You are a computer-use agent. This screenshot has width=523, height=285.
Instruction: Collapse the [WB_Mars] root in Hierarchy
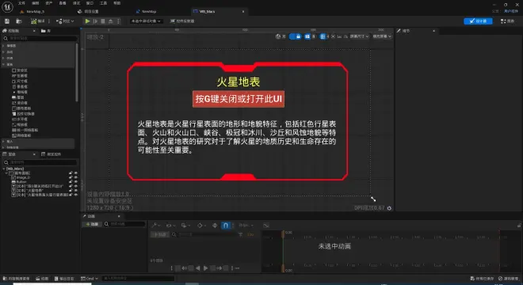pyautogui.click(x=4, y=169)
